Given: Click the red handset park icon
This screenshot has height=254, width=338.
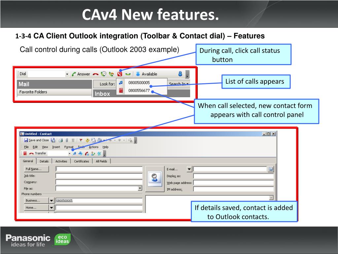Looking at the screenshot, I should coord(87,153).
